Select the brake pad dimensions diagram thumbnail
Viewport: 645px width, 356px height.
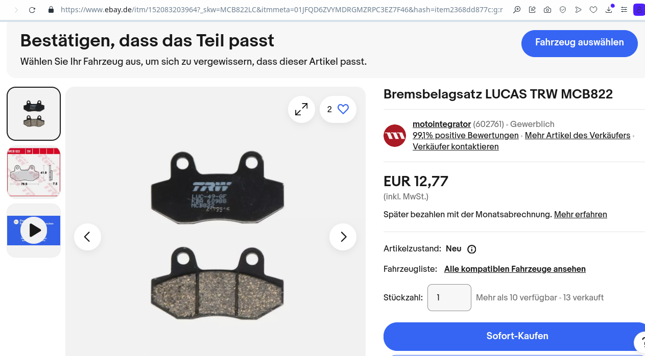pyautogui.click(x=34, y=172)
